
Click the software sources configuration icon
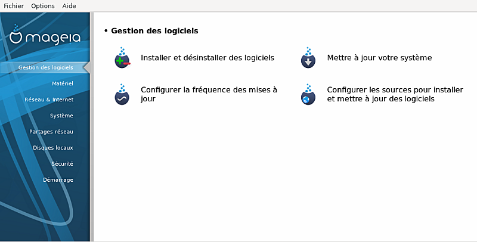click(x=308, y=95)
